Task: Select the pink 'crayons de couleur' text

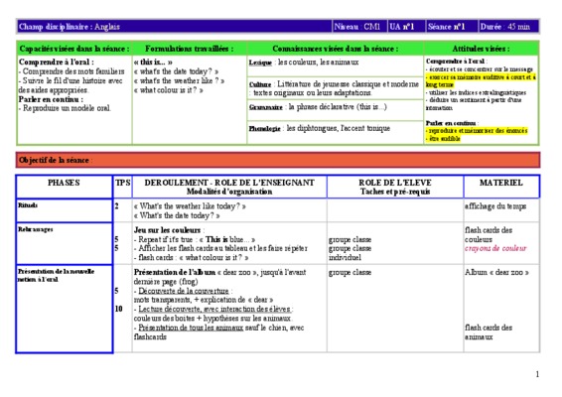Action: 495,248
